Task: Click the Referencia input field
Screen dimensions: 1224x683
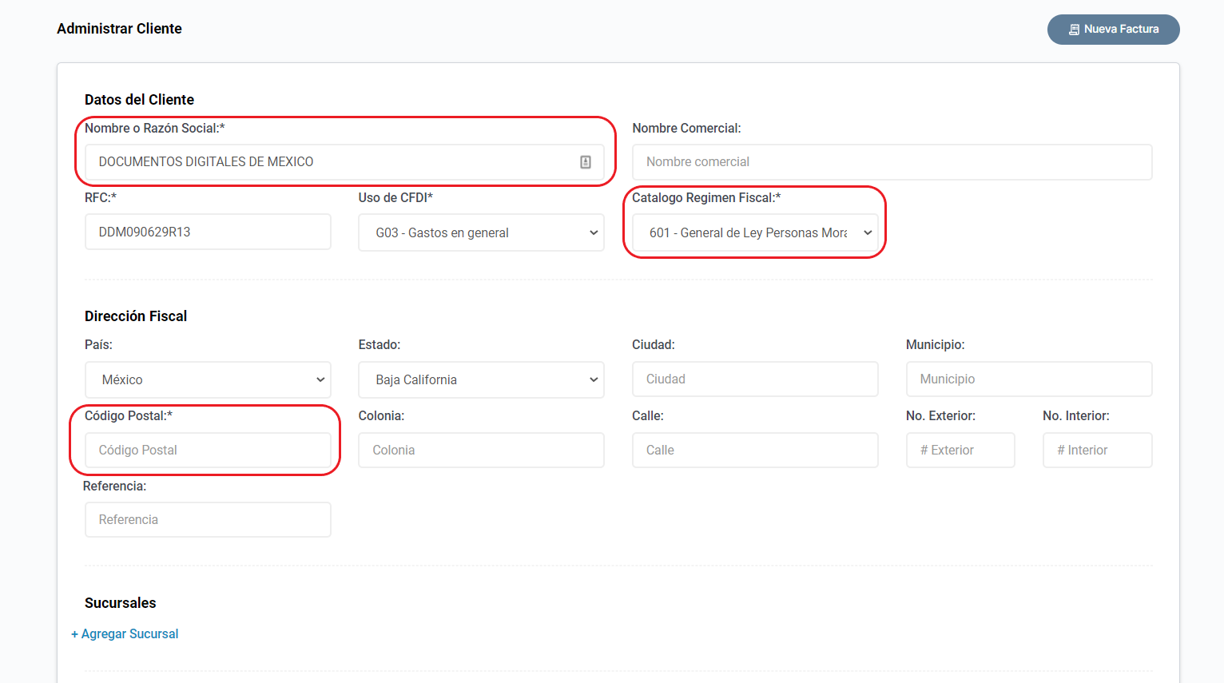Action: 208,519
